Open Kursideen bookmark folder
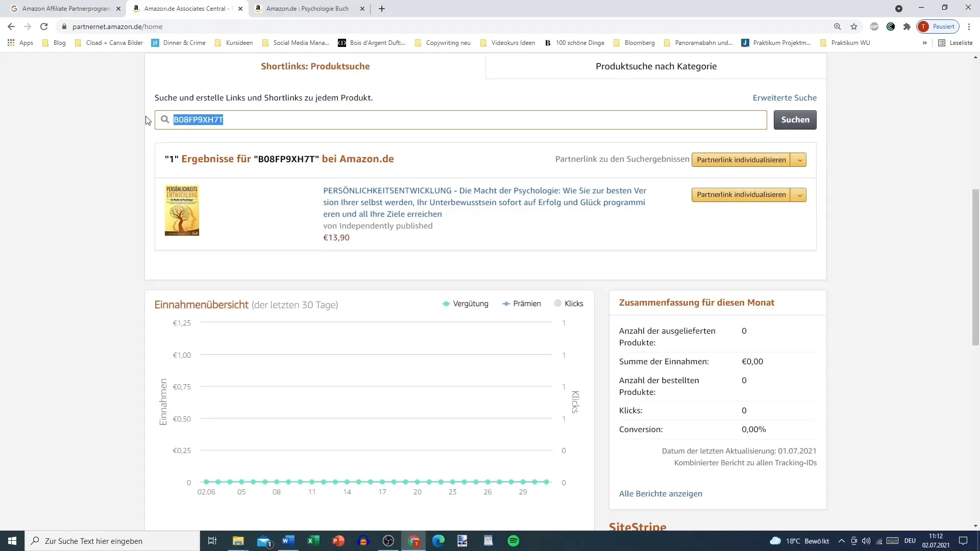This screenshot has width=980, height=551. click(234, 43)
